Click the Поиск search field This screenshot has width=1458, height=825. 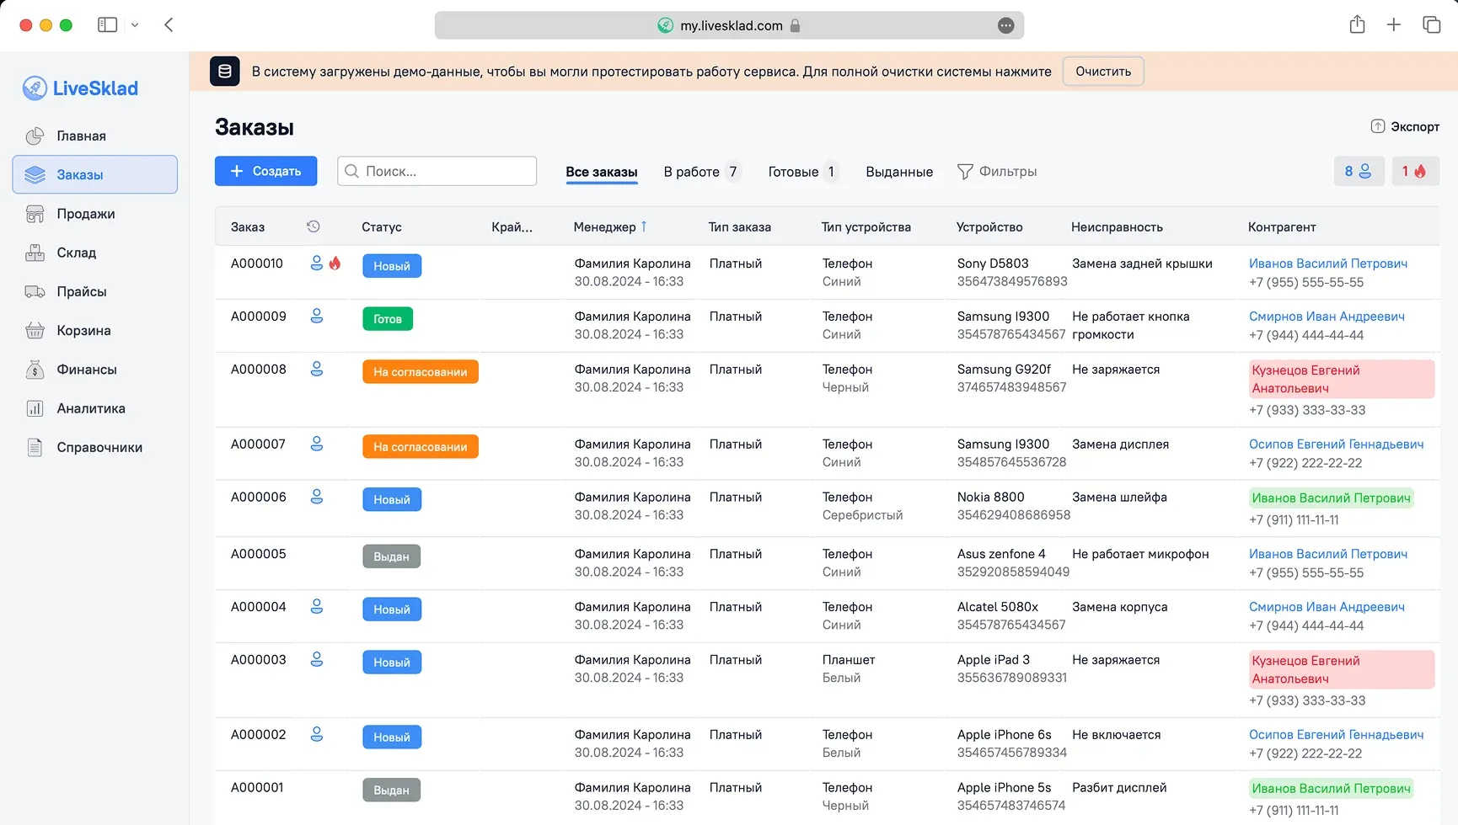pos(437,170)
